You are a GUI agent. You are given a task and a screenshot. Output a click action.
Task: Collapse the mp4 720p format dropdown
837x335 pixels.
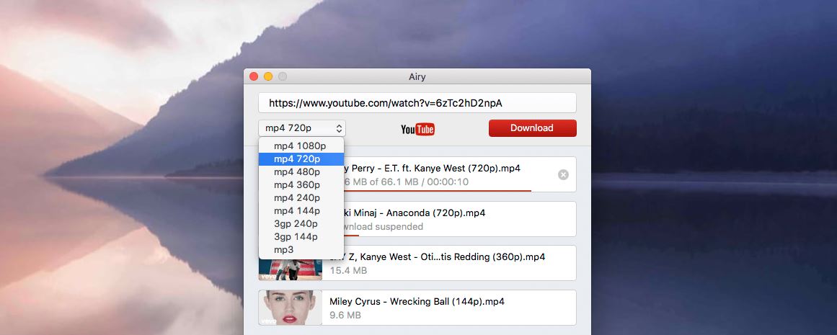coord(302,128)
